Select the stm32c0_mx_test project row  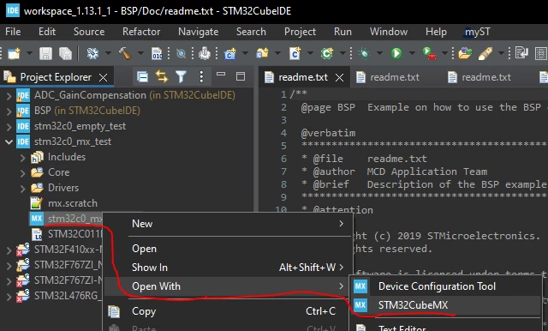click(72, 141)
